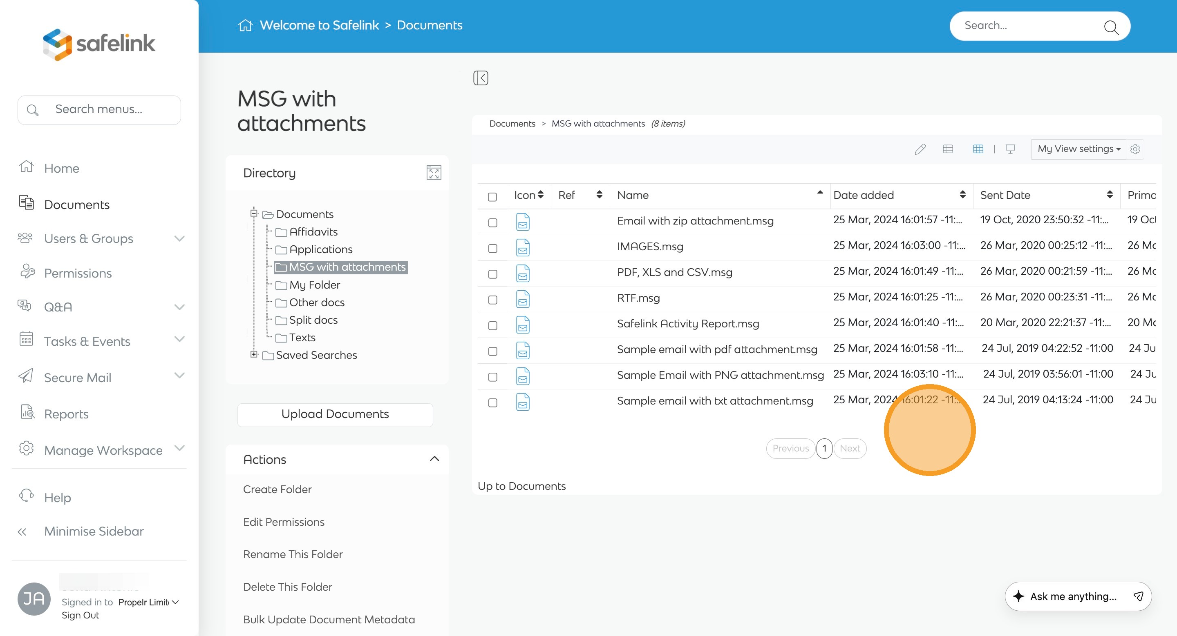The height and width of the screenshot is (636, 1177).
Task: Open the view settings gear icon
Action: click(1135, 149)
